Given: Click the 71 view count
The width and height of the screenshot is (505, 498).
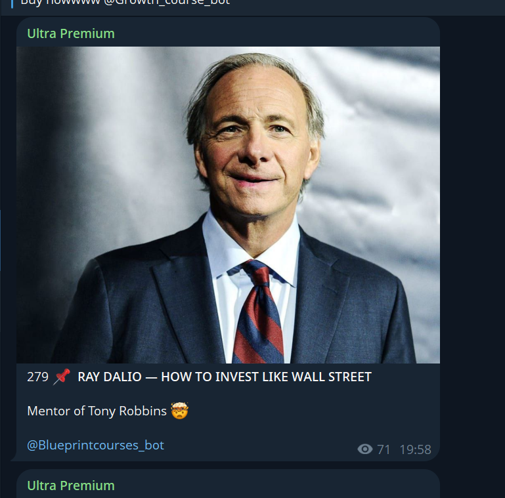Looking at the screenshot, I should point(384,449).
